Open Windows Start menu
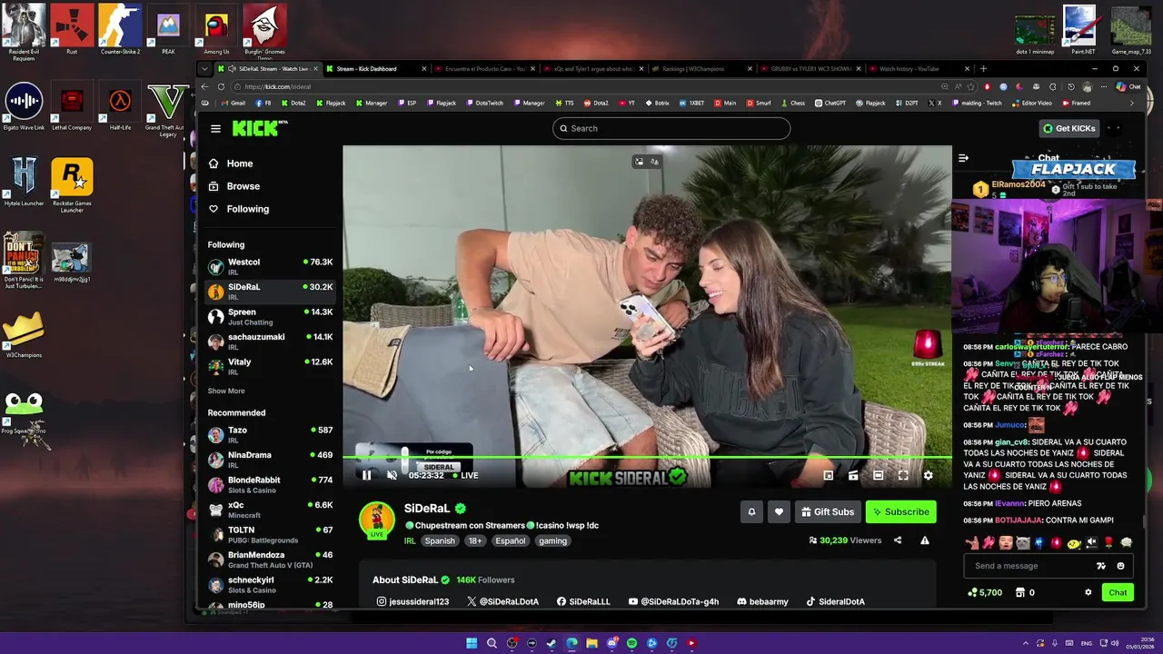1163x654 pixels. pos(472,643)
